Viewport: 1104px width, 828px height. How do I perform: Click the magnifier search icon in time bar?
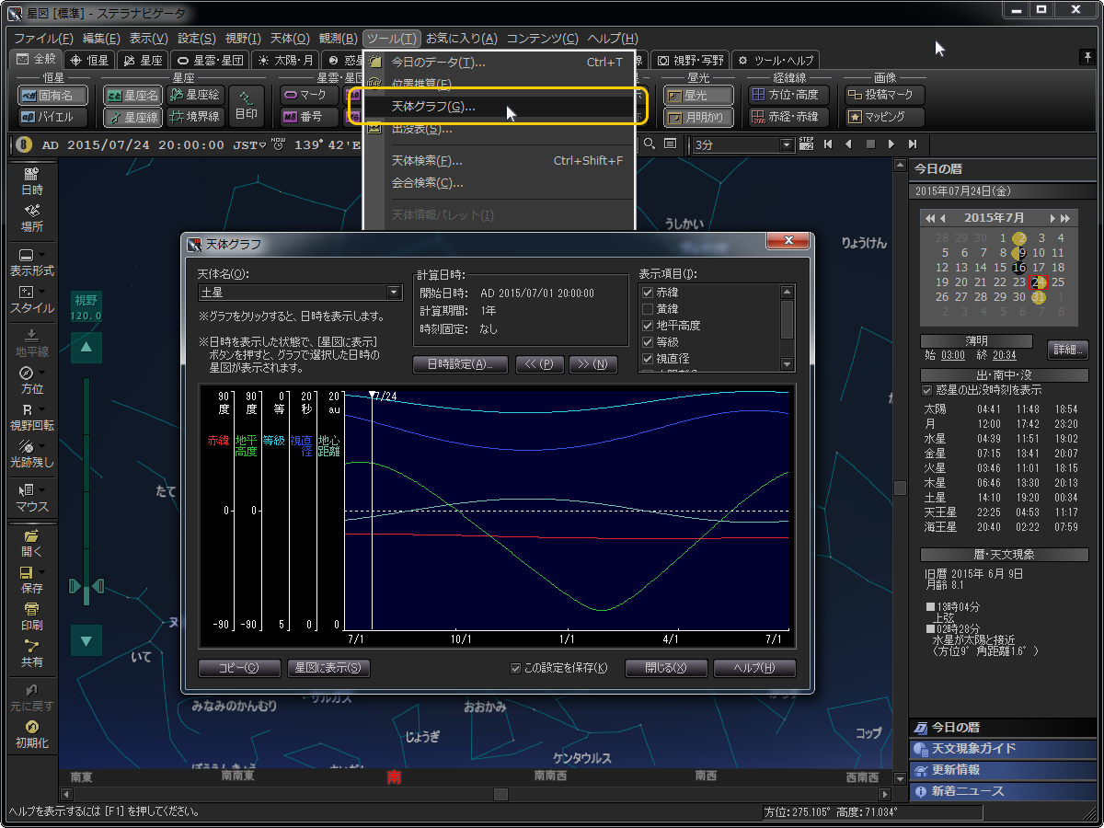(650, 144)
